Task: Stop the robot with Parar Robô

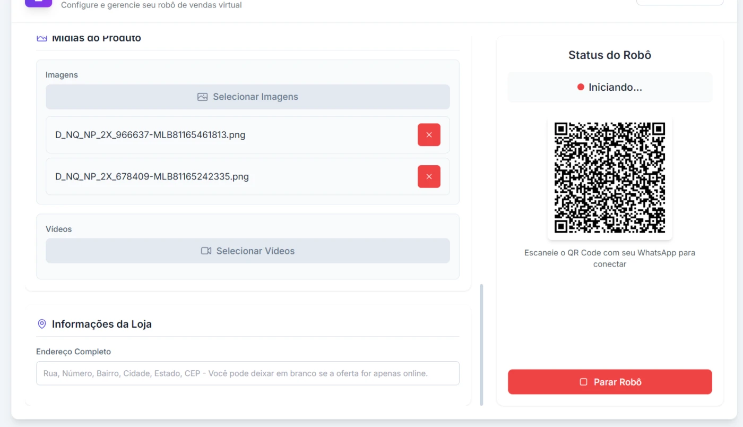Action: (610, 382)
